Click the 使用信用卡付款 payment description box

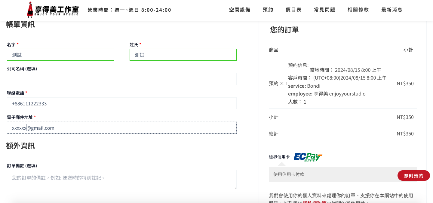331,174
